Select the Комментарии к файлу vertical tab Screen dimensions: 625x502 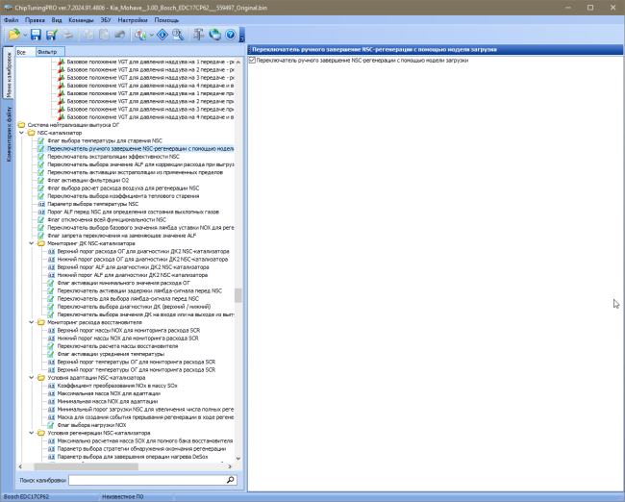coord(9,134)
